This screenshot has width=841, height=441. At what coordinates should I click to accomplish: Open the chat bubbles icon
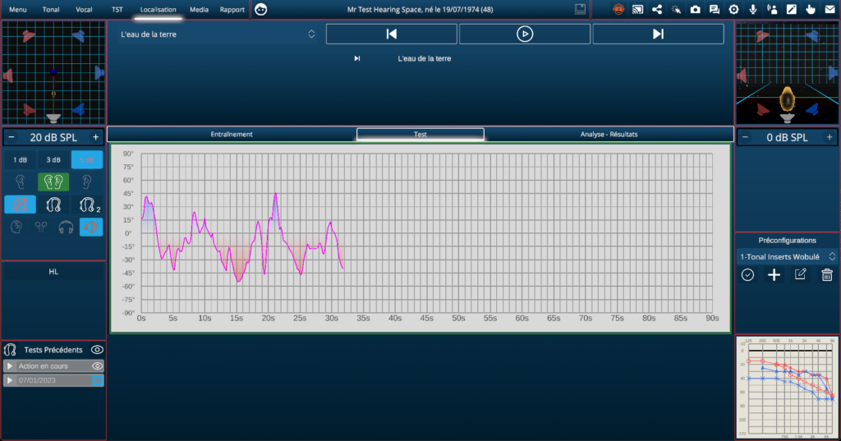point(715,10)
